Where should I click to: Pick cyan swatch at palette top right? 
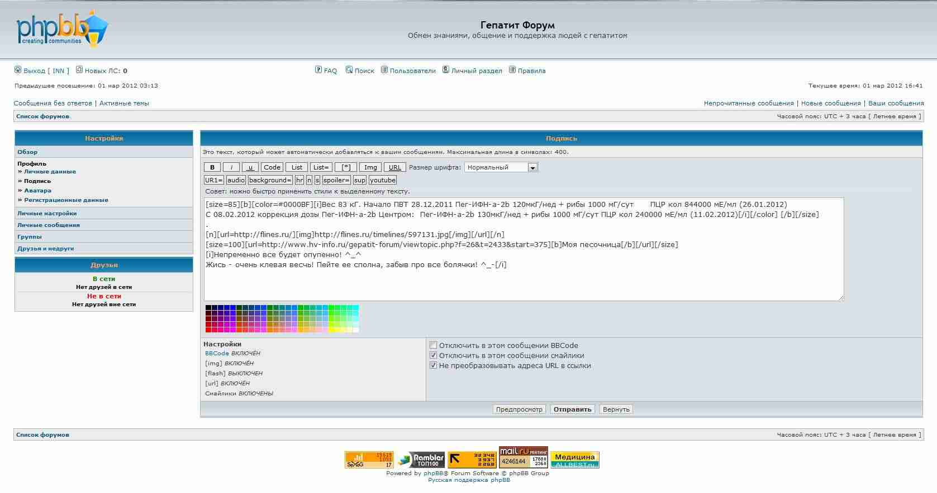355,307
